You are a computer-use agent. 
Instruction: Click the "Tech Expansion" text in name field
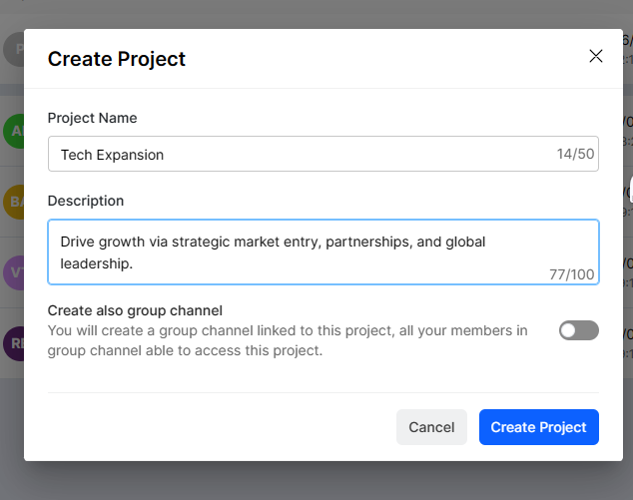point(112,155)
